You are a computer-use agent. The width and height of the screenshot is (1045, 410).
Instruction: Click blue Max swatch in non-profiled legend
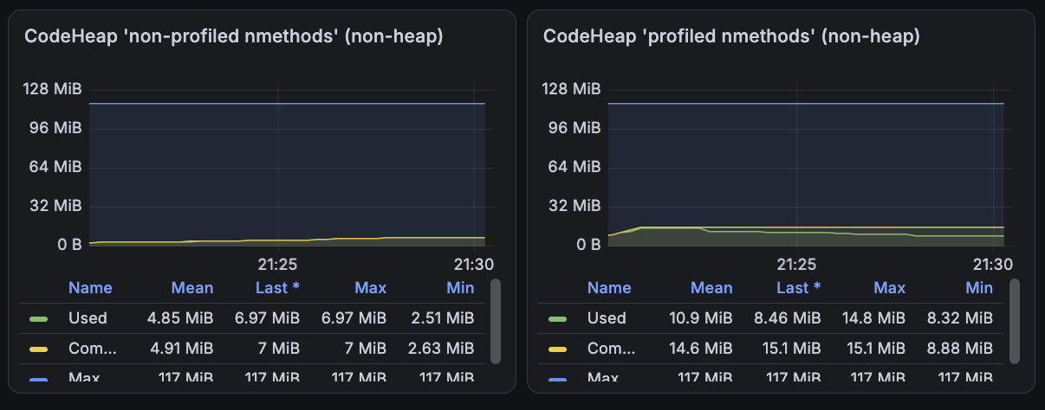tap(40, 378)
